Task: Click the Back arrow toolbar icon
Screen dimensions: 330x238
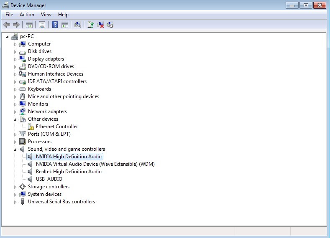Action: click(x=7, y=25)
